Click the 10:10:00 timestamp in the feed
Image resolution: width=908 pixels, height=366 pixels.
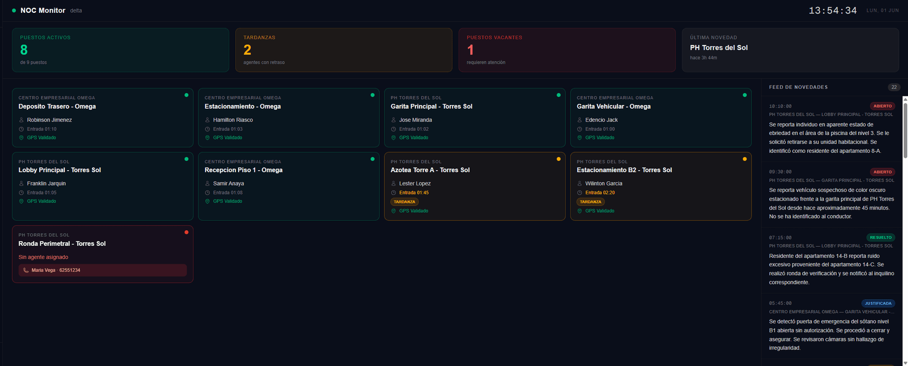[780, 106]
